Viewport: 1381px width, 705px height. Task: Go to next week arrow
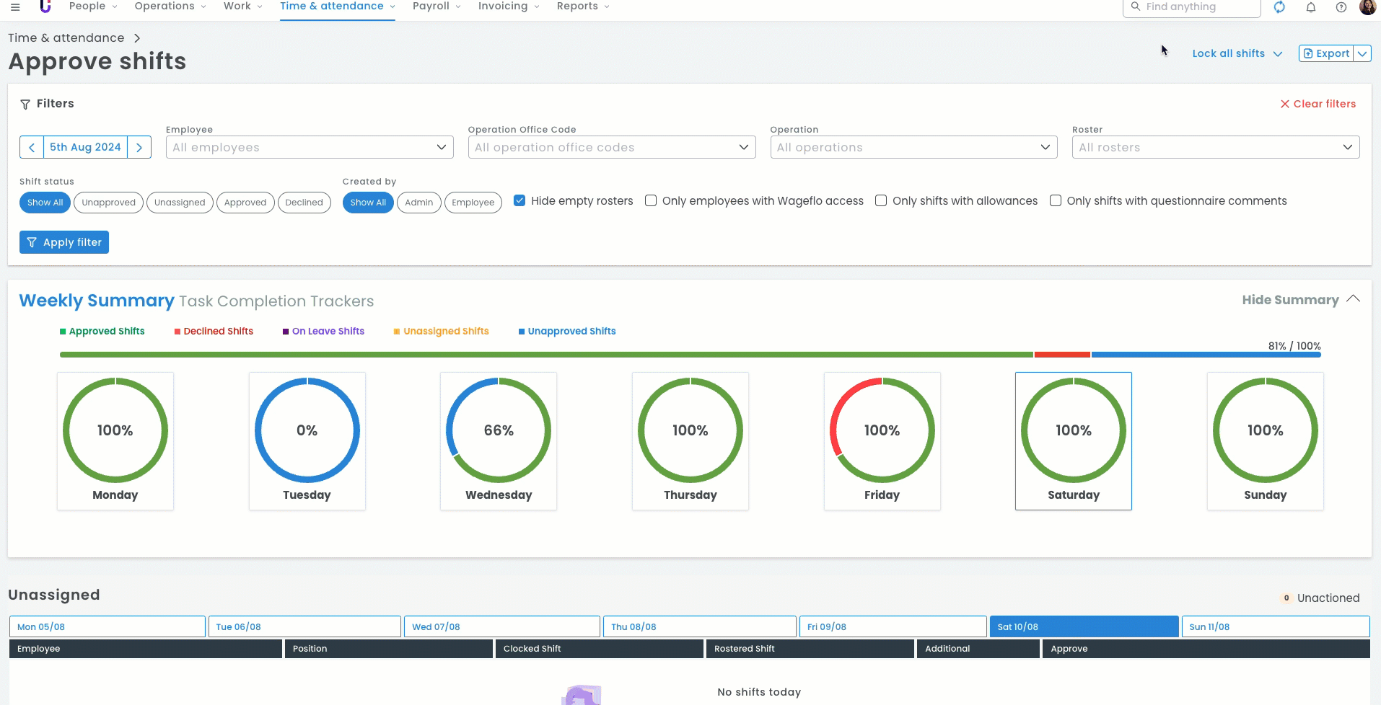tap(139, 147)
